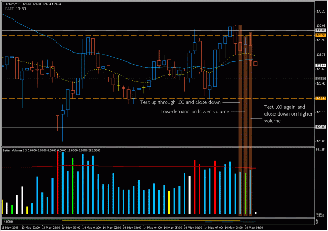The height and width of the screenshot is (231, 328).
Task: Select the 130.05 price axis label
Action: 321,26
